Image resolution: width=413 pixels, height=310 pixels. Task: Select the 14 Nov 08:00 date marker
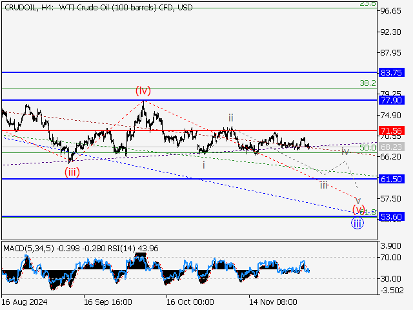point(273,302)
